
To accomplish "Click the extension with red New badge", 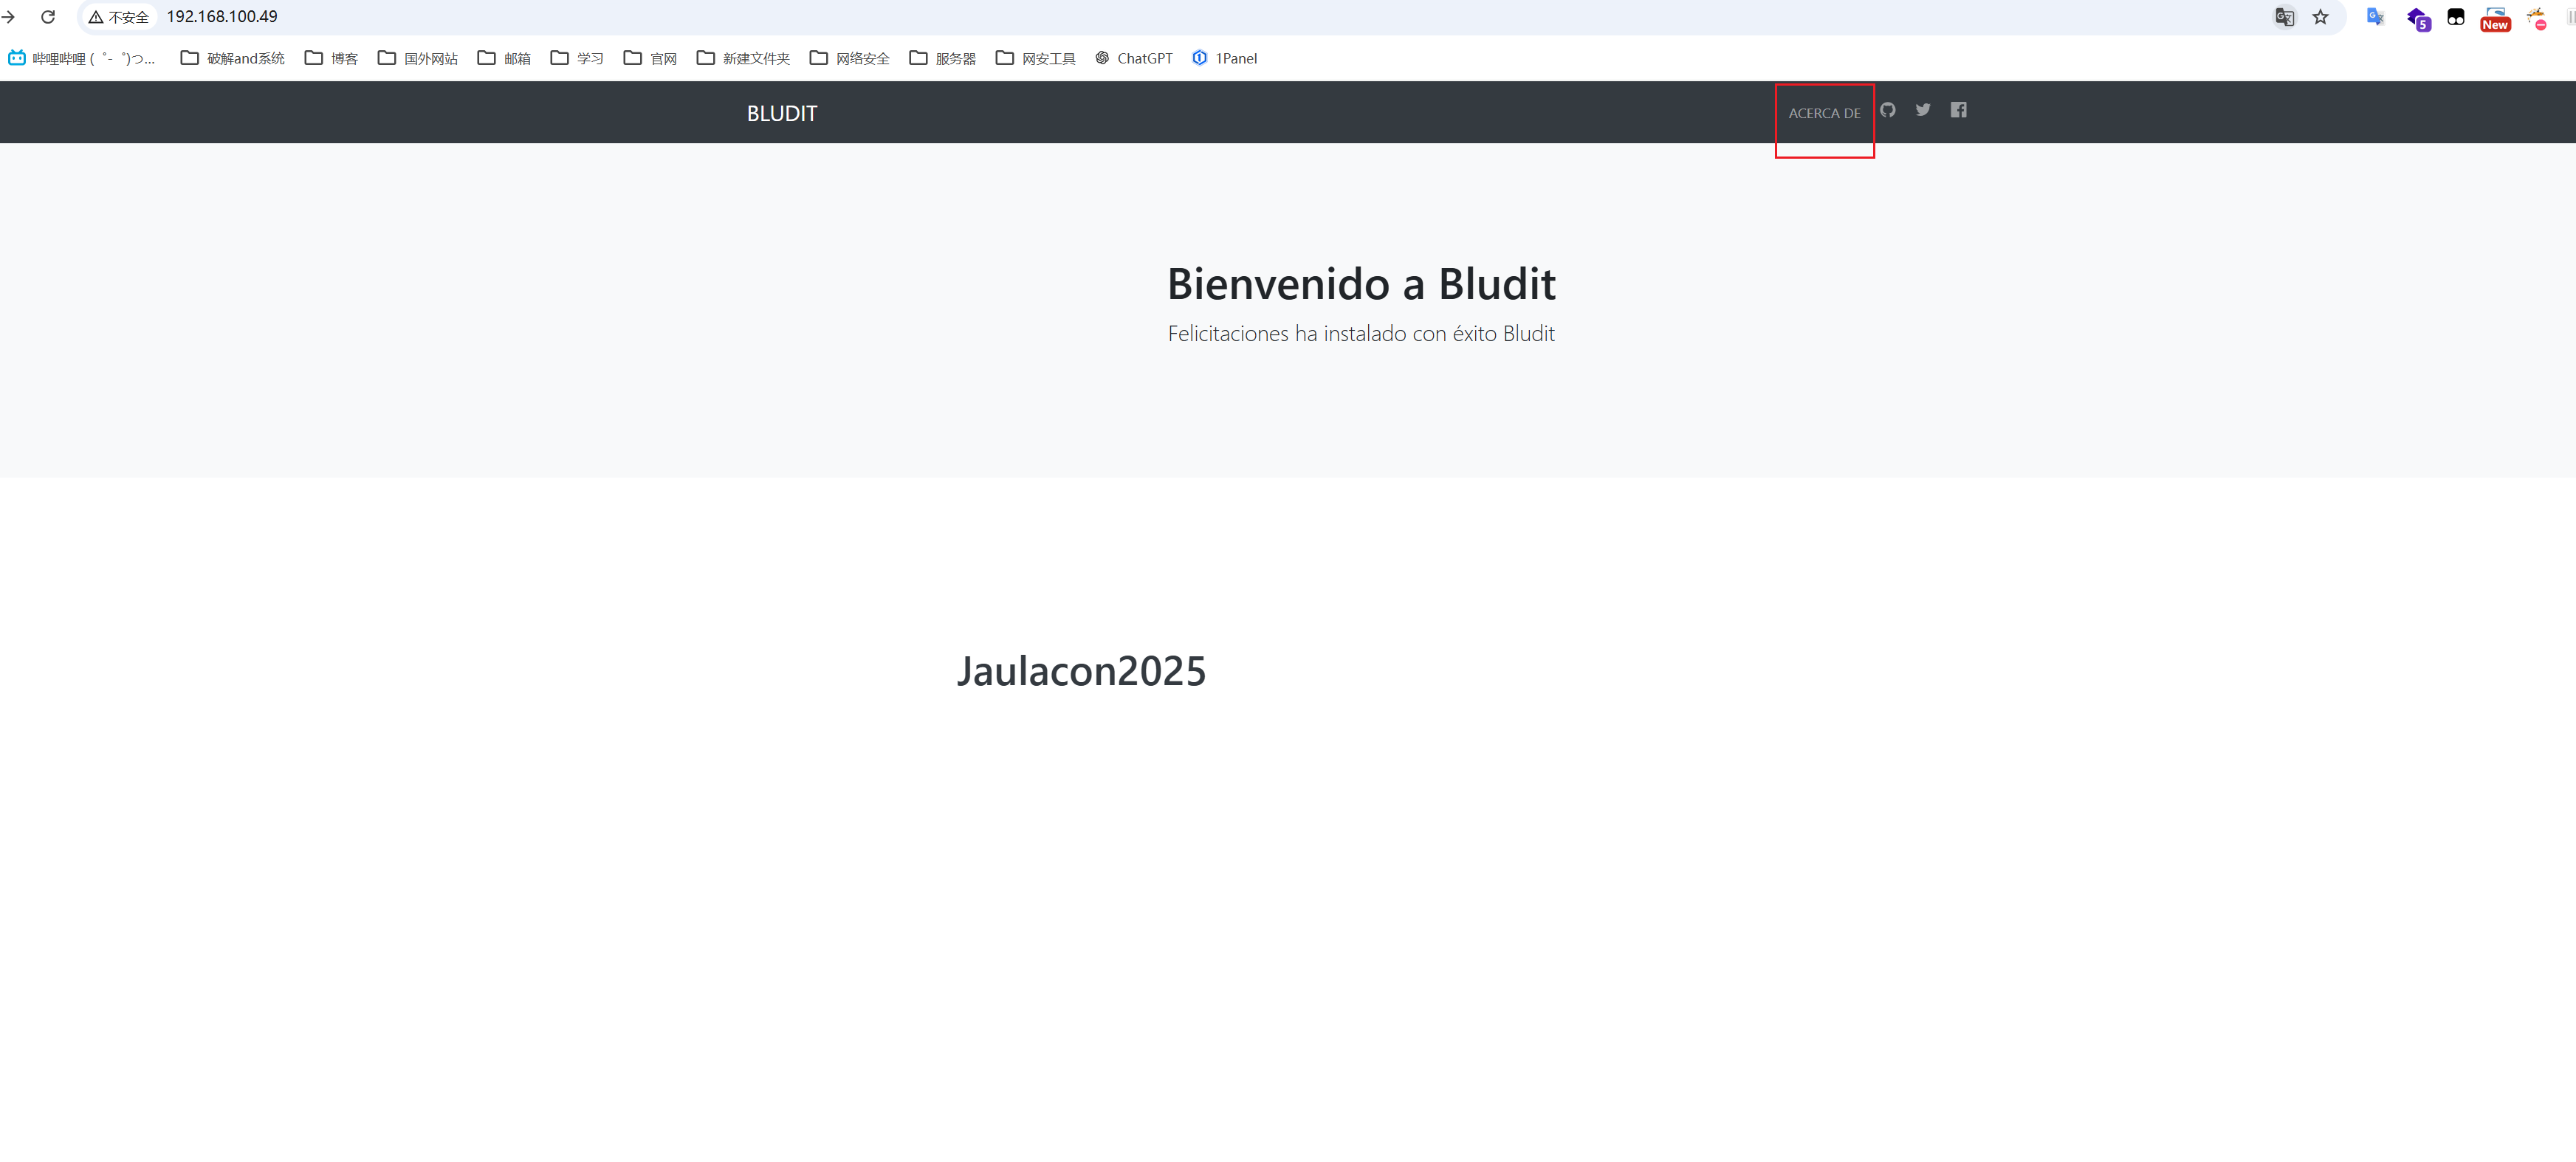I will point(2494,18).
